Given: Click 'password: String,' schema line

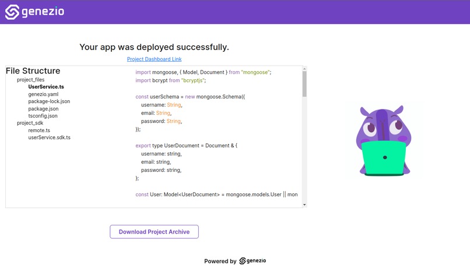Looking at the screenshot, I should coord(162,121).
